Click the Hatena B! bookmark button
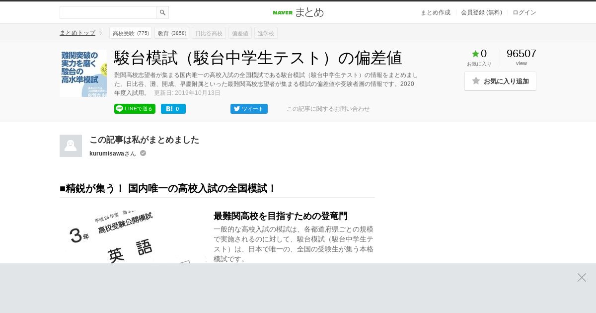The width and height of the screenshot is (596, 313). pos(173,109)
